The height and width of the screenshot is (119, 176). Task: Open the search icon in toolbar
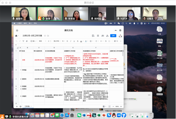click(117, 41)
